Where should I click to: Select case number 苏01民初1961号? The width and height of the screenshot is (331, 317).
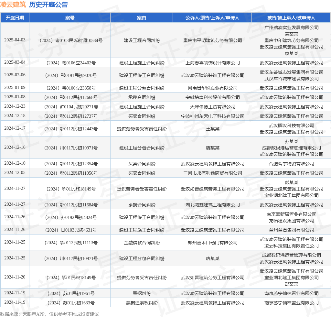[71, 294]
